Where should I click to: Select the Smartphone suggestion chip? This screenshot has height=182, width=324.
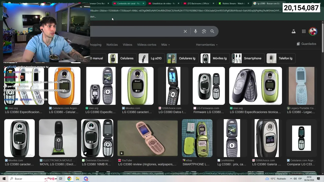pos(248,58)
